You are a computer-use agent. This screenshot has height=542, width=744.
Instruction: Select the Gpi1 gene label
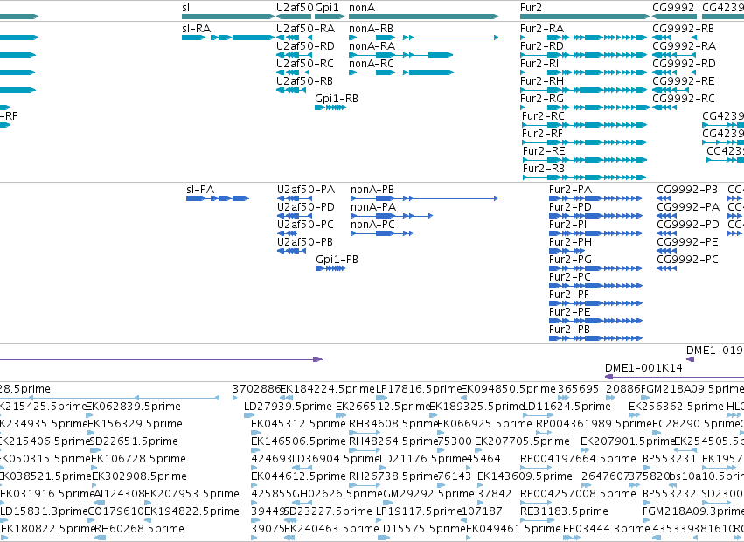pos(327,8)
